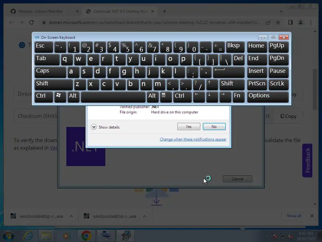The height and width of the screenshot is (242, 322).
Task: Click the Insert key
Action: point(257,72)
